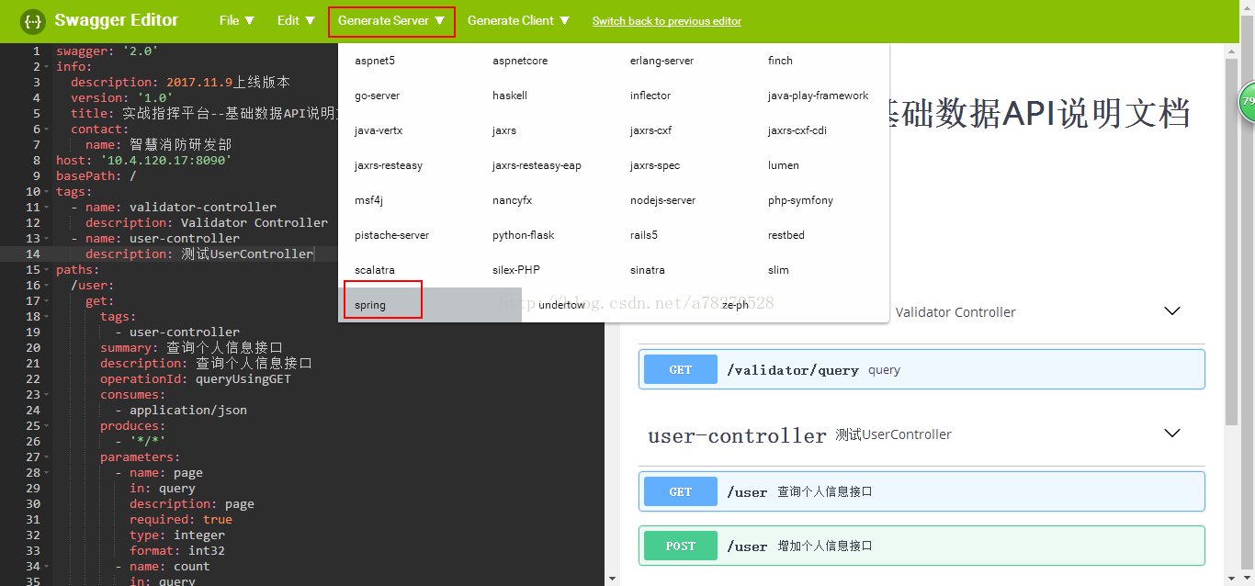Choose finch server generator
Image resolution: width=1255 pixels, height=586 pixels.
coord(780,61)
